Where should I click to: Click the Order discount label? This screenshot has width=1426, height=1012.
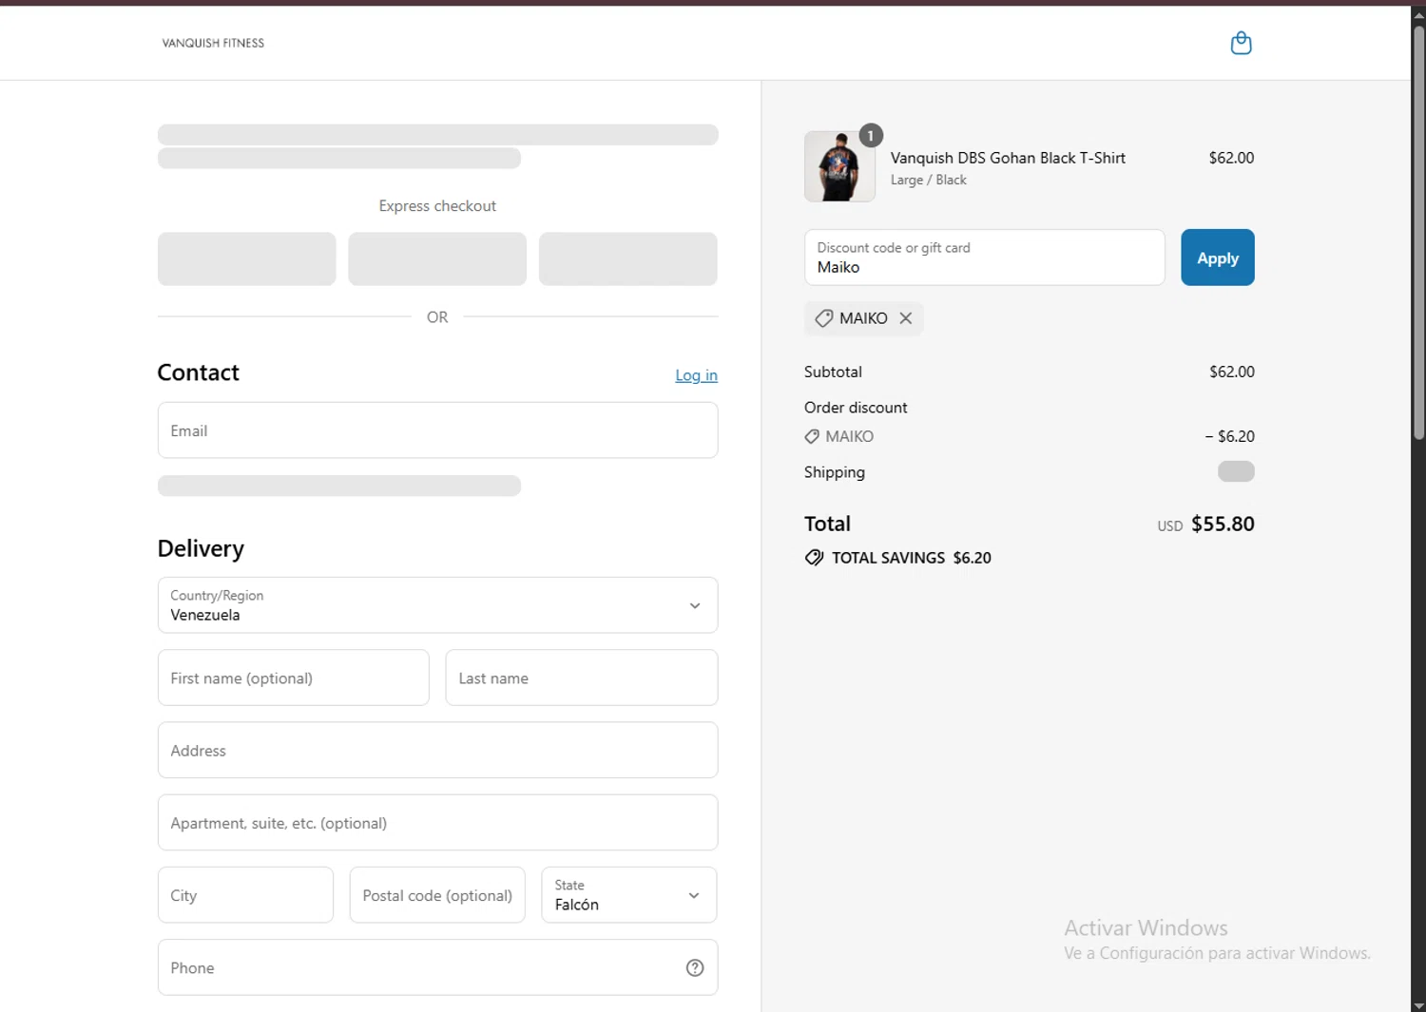pyautogui.click(x=856, y=408)
